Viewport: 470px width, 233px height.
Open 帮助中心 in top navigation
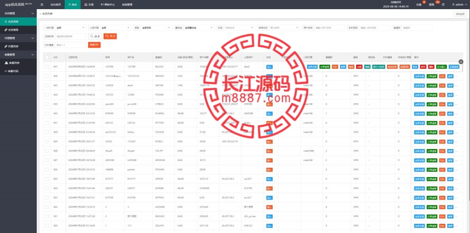107,5
